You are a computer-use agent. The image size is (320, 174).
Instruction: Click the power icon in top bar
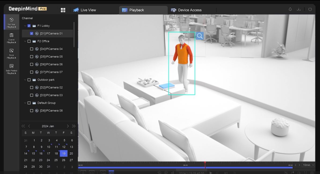pyautogui.click(x=310, y=9)
